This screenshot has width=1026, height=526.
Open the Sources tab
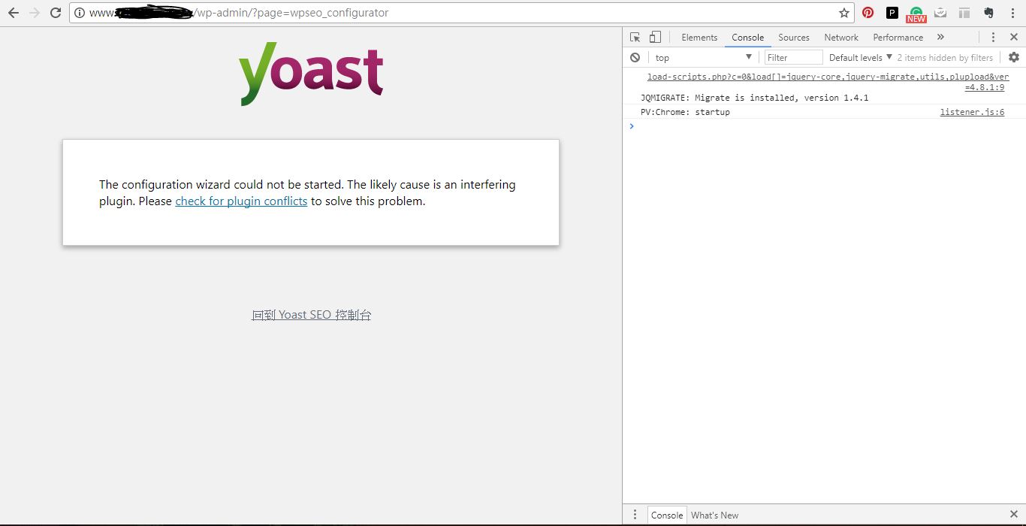click(x=794, y=38)
